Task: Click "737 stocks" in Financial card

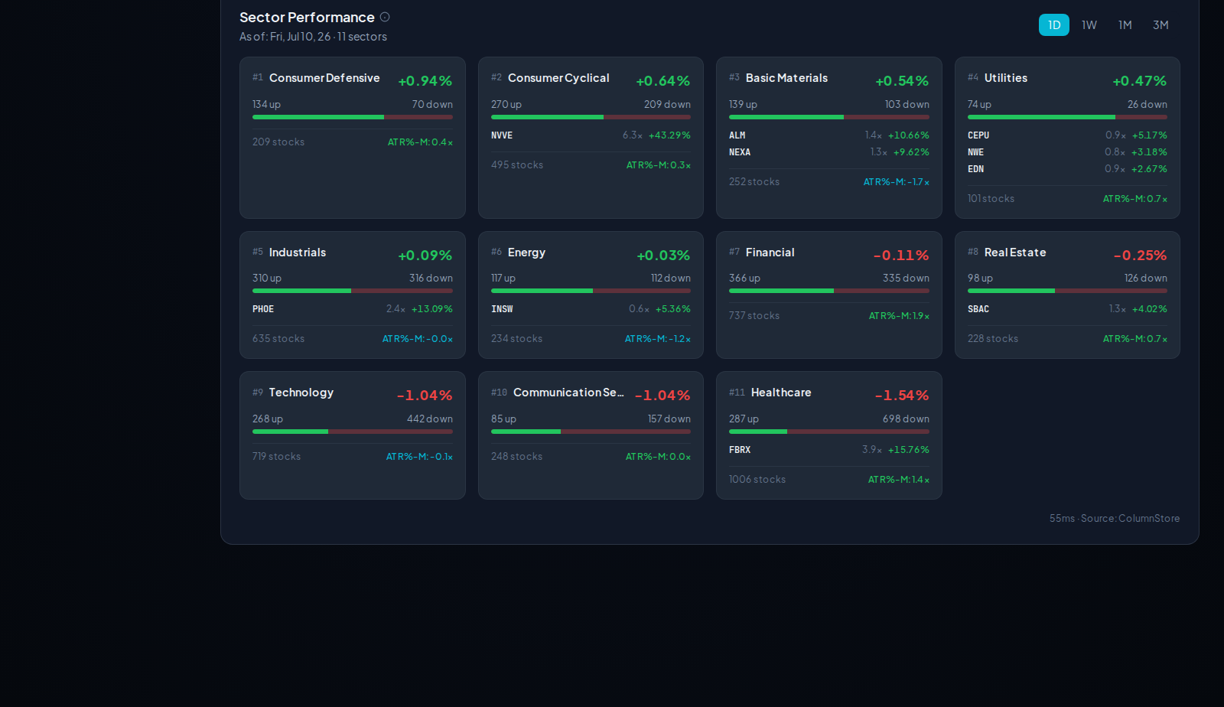Action: [754, 316]
